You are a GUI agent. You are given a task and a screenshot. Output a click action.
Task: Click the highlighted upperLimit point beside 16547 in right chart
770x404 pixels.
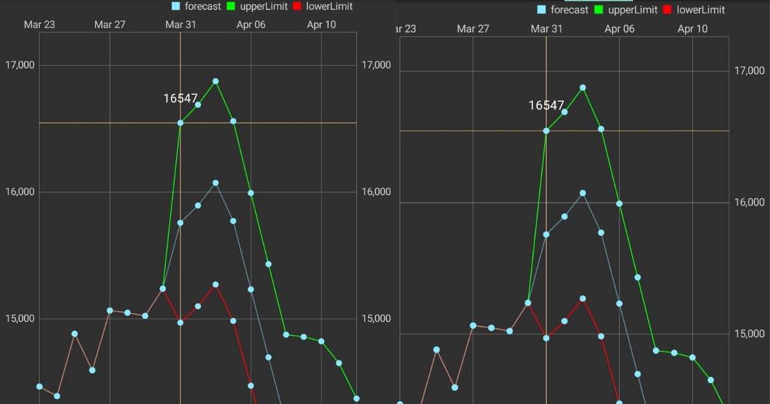point(546,131)
